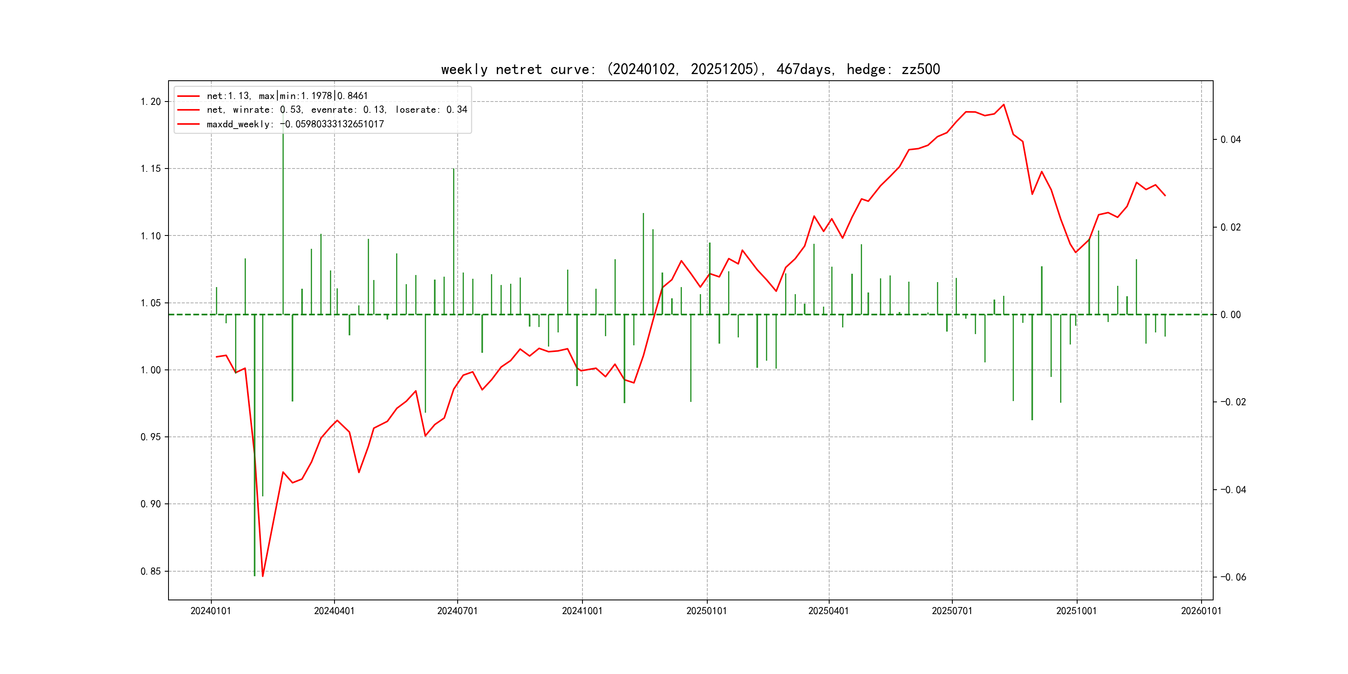Click the 20251001 x-axis date label
The image size is (1348, 674).
1076,611
